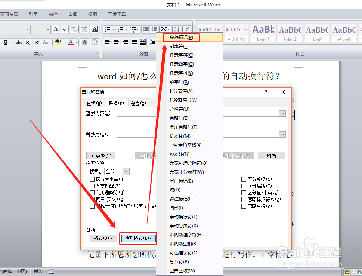Click the 特殊格式 button
The image size is (362, 276).
click(138, 238)
